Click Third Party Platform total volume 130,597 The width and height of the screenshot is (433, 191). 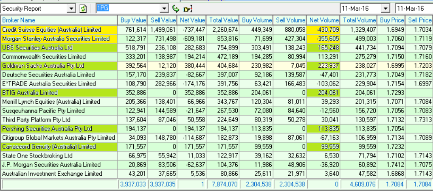[x=359, y=119]
